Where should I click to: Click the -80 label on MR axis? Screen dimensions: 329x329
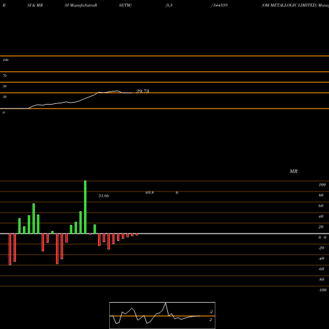pyautogui.click(x=321, y=280)
